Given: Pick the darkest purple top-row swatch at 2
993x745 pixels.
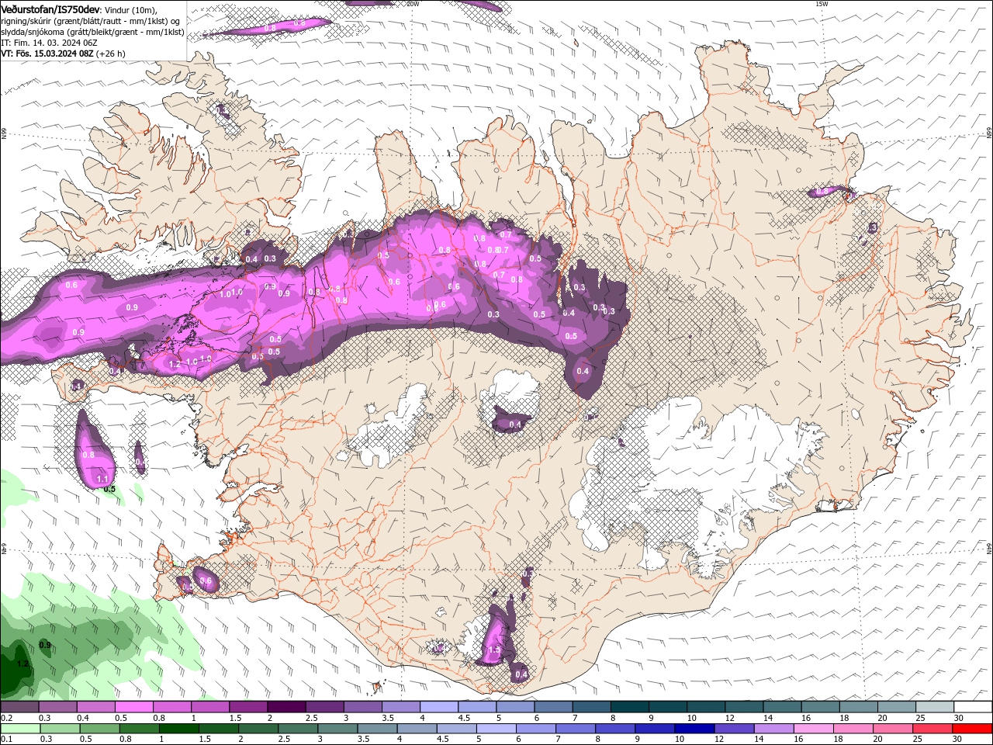Looking at the screenshot, I should 286,707.
